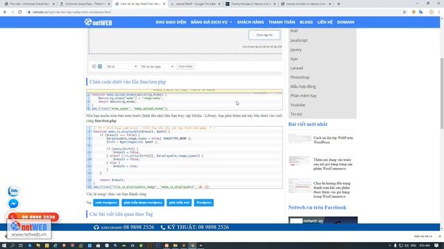The width and height of the screenshot is (444, 249).
Task: Bookmark this page with the star icon
Action: 404,12
